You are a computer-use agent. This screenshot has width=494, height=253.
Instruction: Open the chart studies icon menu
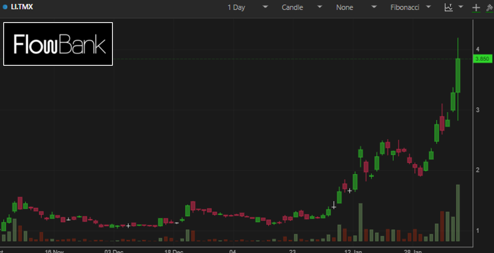point(448,7)
